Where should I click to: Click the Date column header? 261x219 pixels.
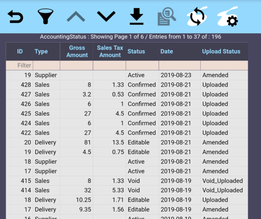tap(167, 51)
